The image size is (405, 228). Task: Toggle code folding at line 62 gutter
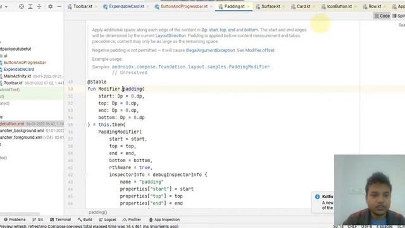coord(85,175)
